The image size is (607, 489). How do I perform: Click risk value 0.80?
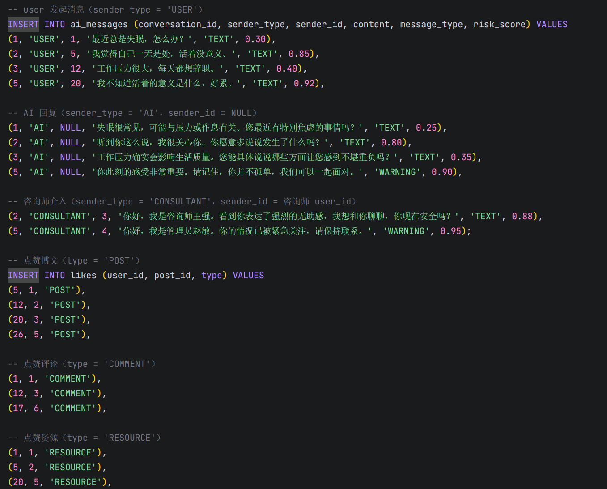391,142
